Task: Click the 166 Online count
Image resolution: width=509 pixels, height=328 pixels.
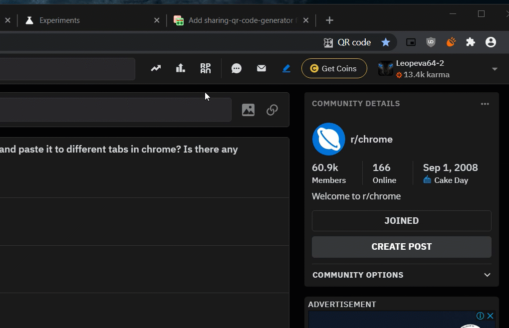Action: [384, 173]
